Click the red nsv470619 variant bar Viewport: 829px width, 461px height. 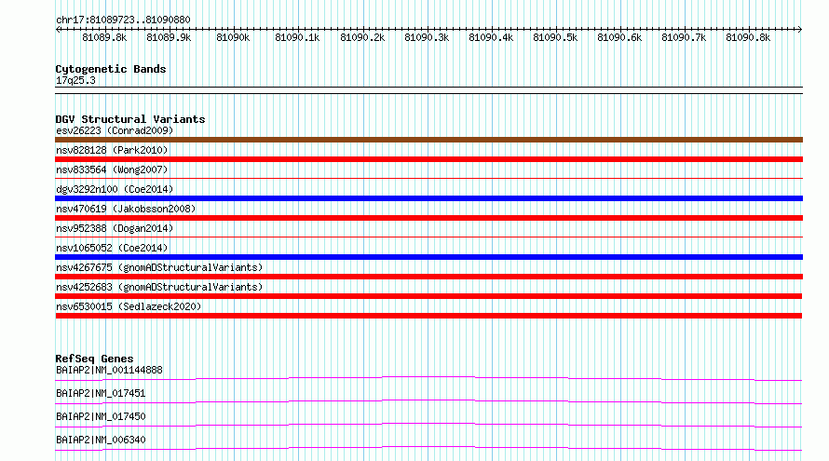pyautogui.click(x=428, y=218)
